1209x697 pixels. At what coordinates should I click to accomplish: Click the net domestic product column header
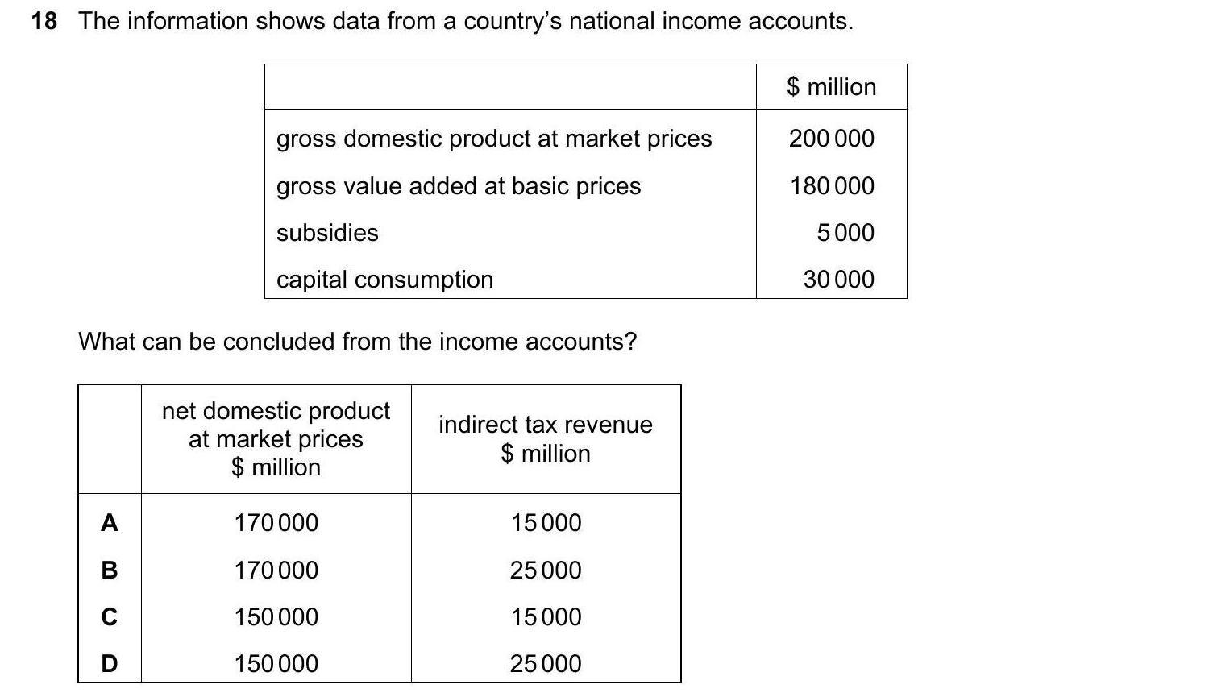coord(276,439)
